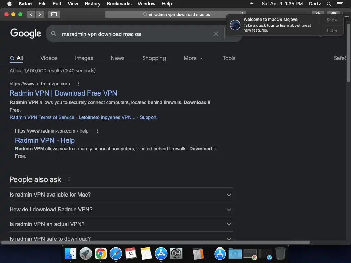Switch to Images results tab
The width and height of the screenshot is (351, 263).
click(x=84, y=58)
